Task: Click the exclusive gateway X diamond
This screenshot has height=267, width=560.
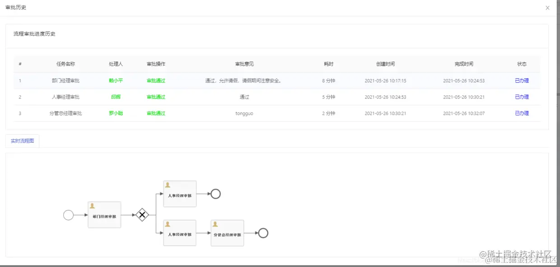Action: point(142,215)
